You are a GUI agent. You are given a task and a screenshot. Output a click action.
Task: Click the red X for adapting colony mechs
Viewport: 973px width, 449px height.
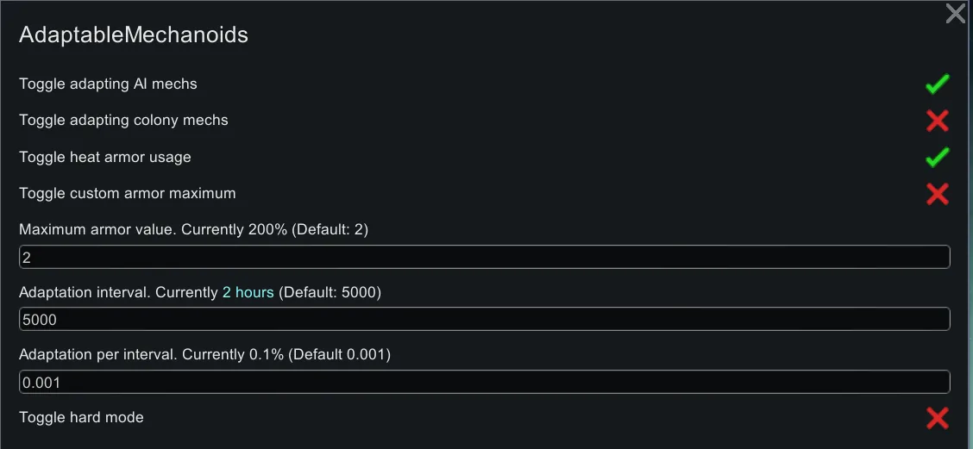(x=937, y=121)
